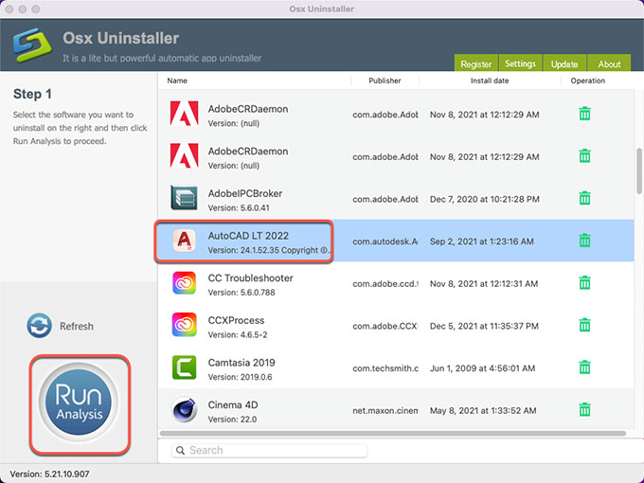Click the Osx Uninstaller logo
The width and height of the screenshot is (644, 483).
click(x=33, y=45)
